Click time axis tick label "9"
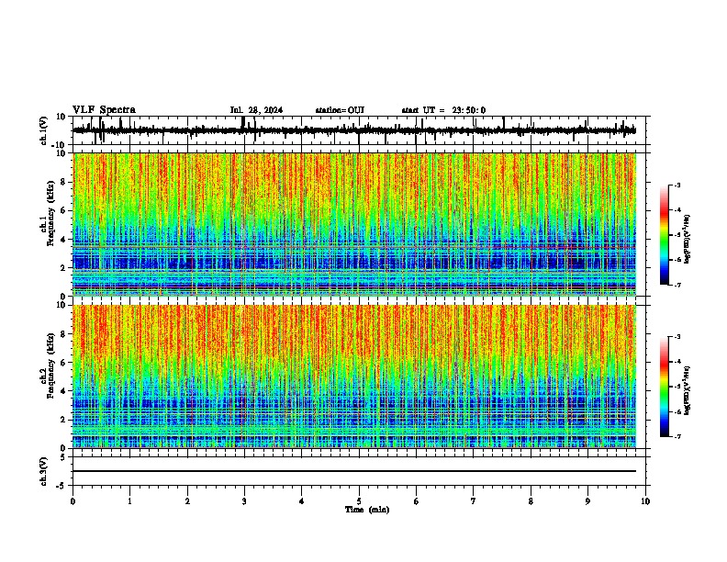 click(587, 500)
